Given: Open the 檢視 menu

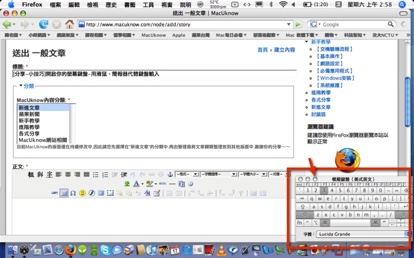Looking at the screenshot, I should coord(92,5).
